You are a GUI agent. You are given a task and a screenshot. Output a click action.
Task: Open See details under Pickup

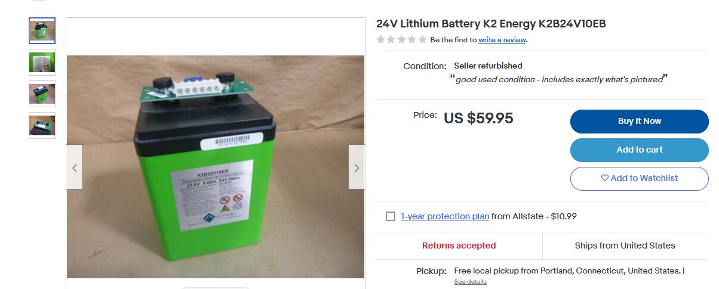coord(470,281)
